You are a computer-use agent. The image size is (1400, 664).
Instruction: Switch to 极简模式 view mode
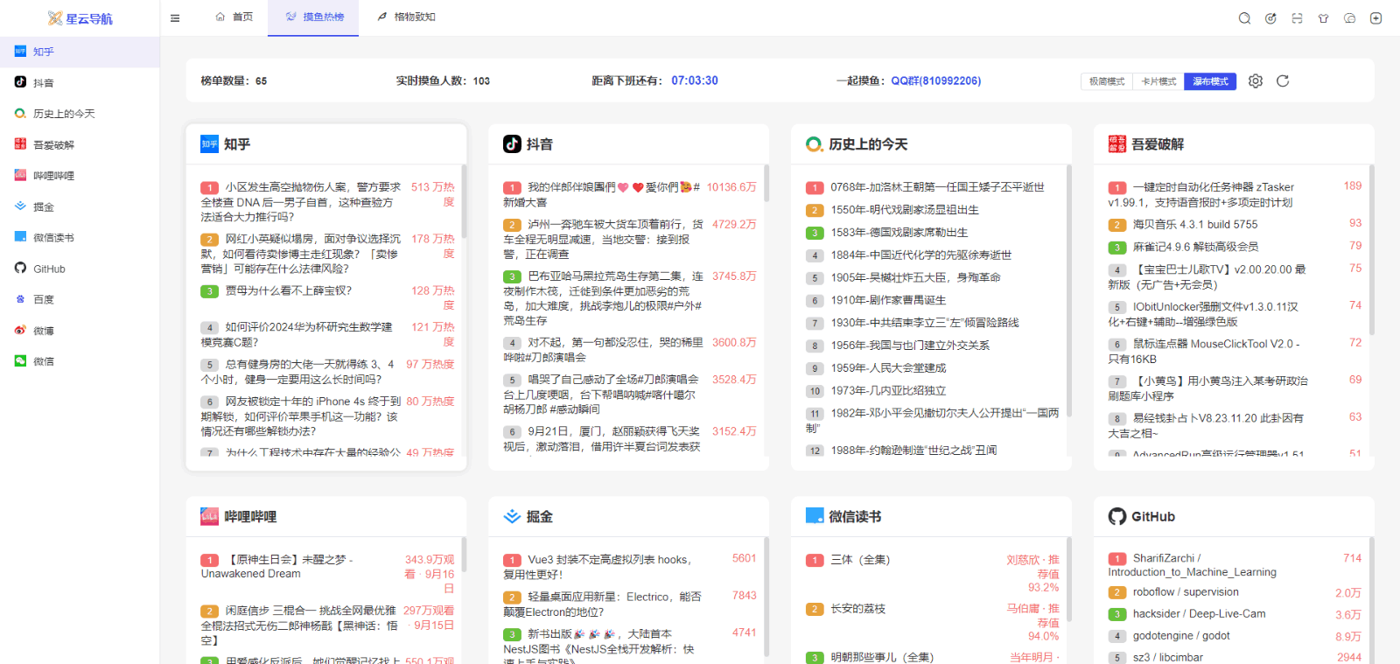(x=1106, y=81)
